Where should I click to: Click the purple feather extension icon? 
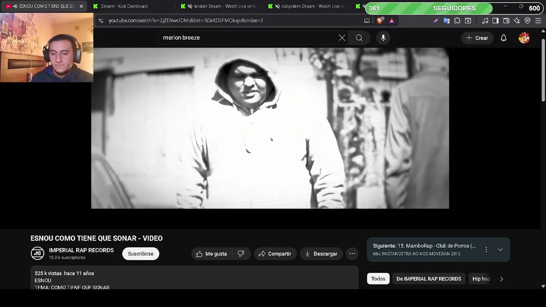[x=436, y=20]
